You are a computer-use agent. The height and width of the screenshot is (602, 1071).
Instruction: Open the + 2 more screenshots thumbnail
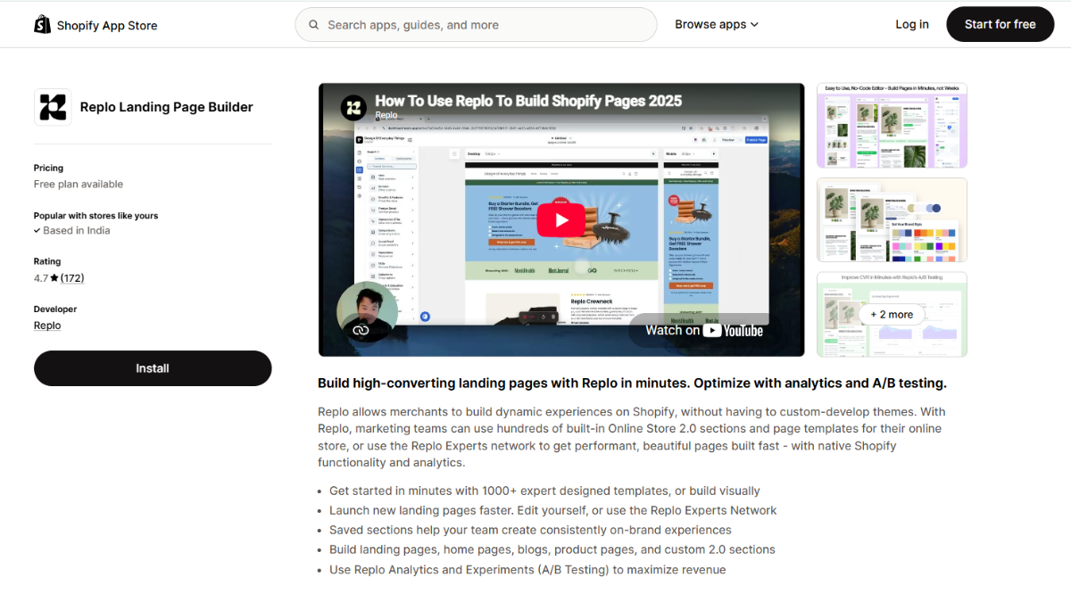(892, 314)
